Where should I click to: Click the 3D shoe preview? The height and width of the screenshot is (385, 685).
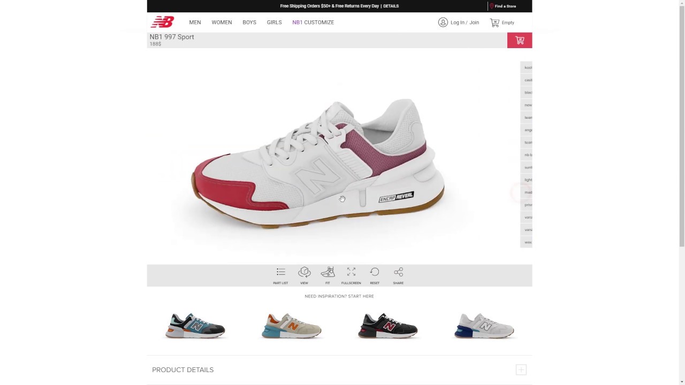click(318, 164)
